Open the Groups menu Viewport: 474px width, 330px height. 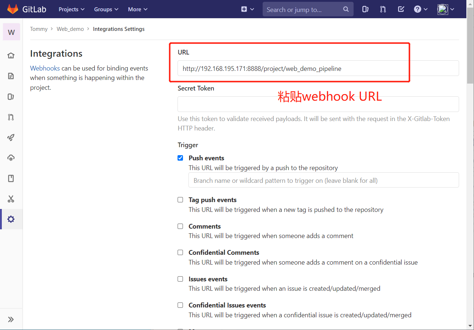[106, 9]
